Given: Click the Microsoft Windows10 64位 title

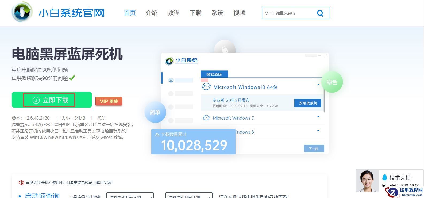Looking at the screenshot, I should tap(246, 87).
